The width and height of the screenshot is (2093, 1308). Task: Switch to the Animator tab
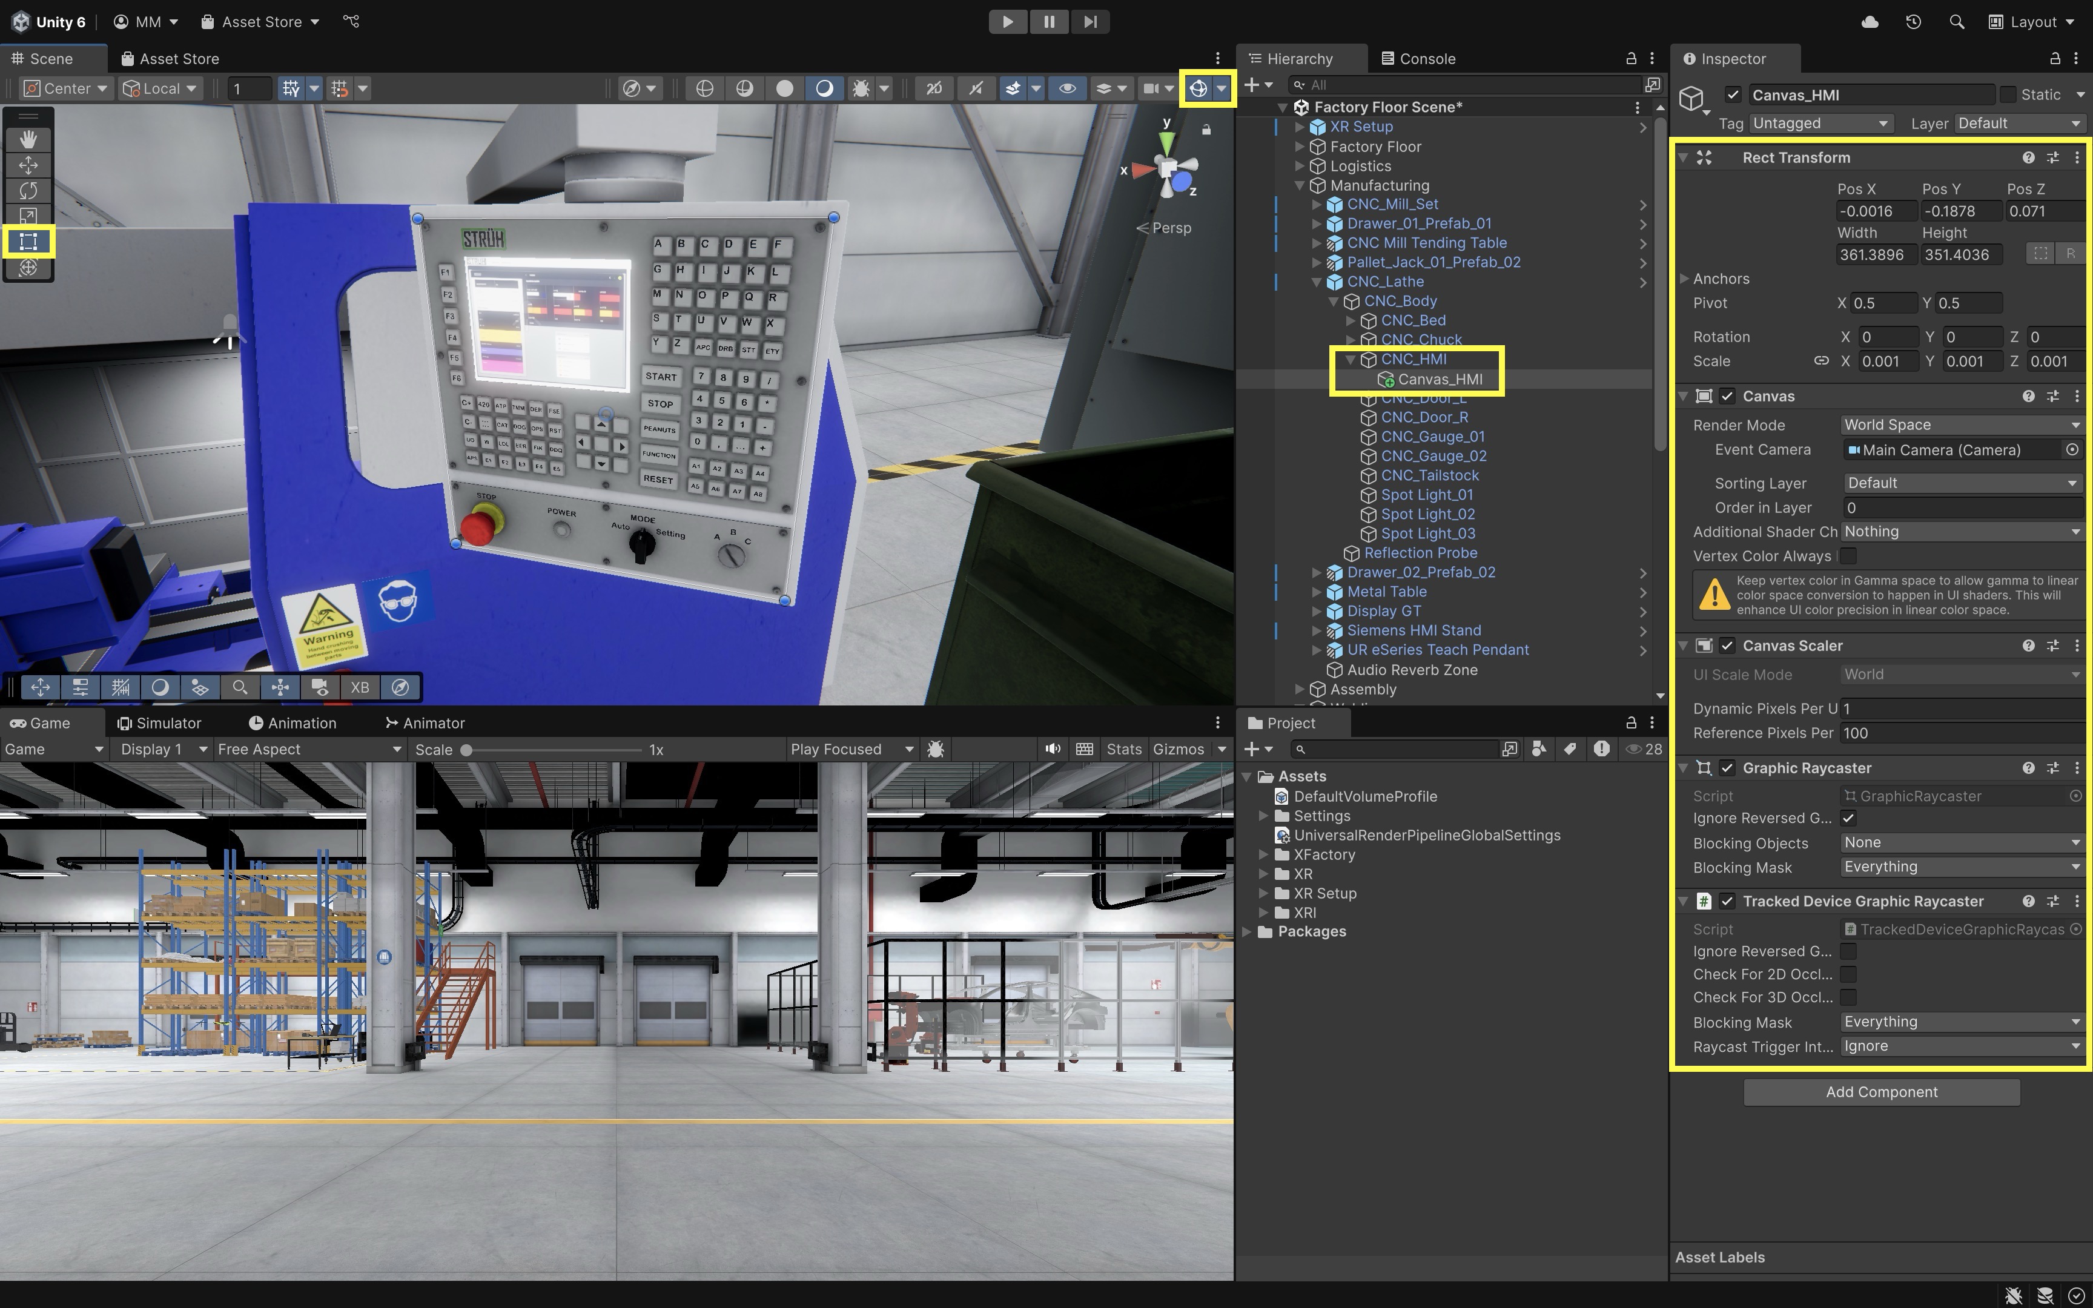click(x=425, y=723)
